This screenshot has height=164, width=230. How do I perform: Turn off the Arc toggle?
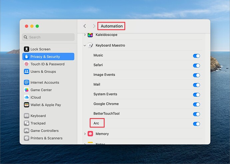coord(196,124)
